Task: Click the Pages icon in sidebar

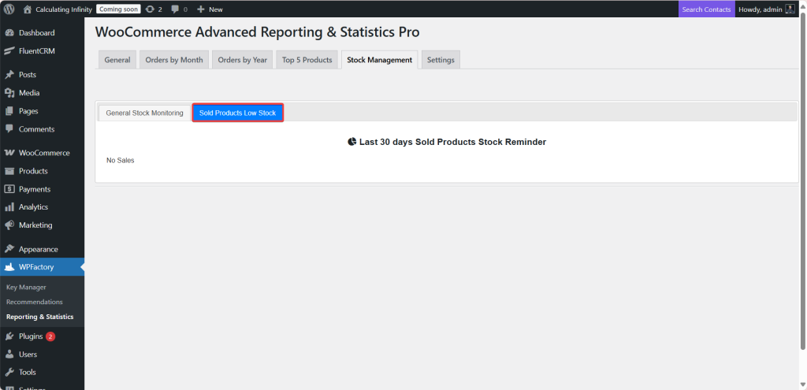Action: (x=9, y=111)
